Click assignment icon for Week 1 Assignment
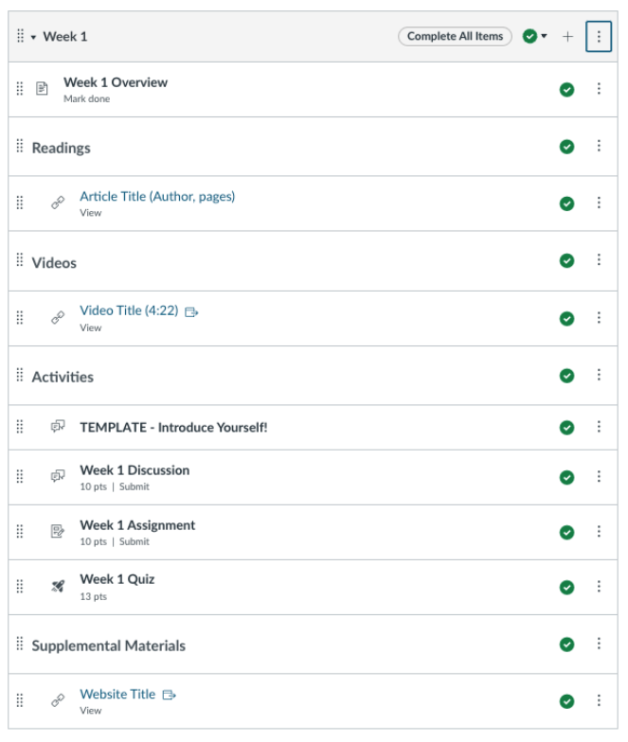The width and height of the screenshot is (628, 742). coord(58,531)
